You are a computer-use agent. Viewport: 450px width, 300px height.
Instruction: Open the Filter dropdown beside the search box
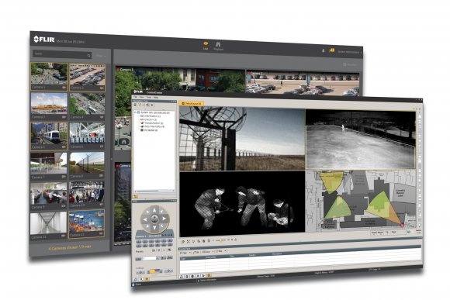[100, 56]
